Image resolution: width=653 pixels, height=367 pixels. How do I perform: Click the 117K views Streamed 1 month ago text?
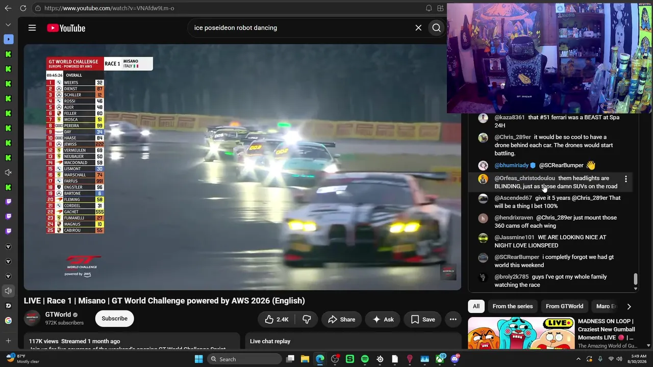click(x=74, y=341)
